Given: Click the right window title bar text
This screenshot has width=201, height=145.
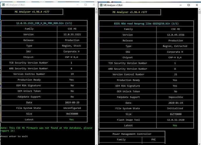Looking at the screenshot, I should 113,5.
